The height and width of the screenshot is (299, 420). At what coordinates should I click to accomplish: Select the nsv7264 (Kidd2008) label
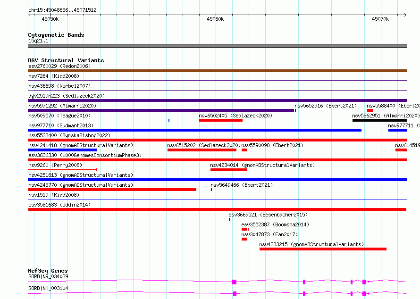[x=54, y=76]
